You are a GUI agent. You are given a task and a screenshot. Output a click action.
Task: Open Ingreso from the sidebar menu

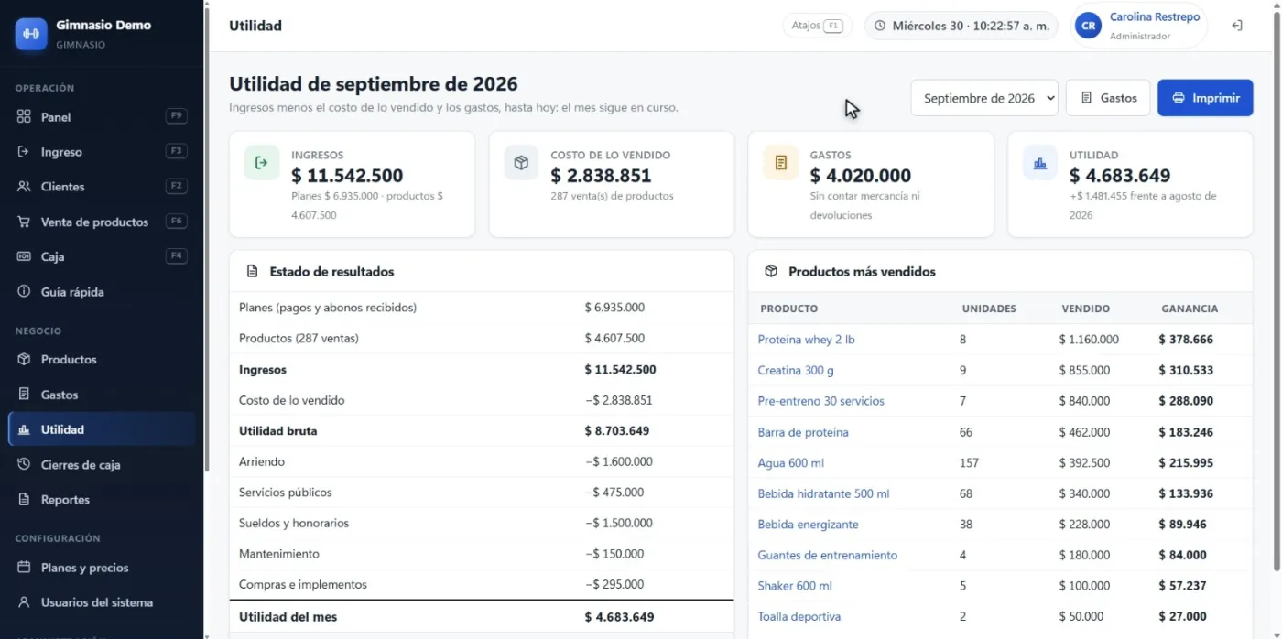pos(102,152)
